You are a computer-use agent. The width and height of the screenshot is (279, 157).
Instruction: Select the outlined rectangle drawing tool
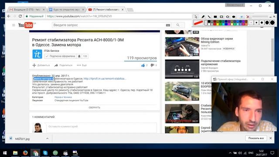(x=221, y=17)
